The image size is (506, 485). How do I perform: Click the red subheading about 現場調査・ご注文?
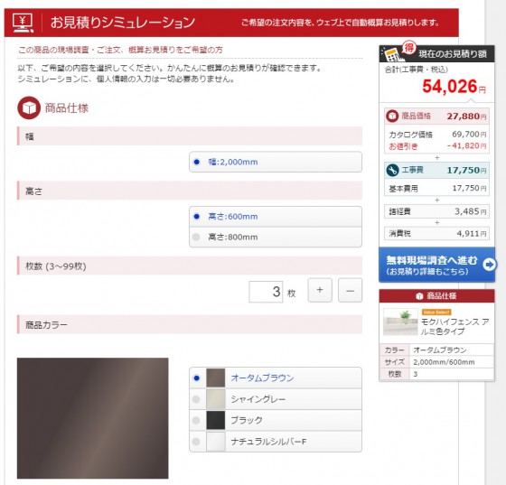120,50
